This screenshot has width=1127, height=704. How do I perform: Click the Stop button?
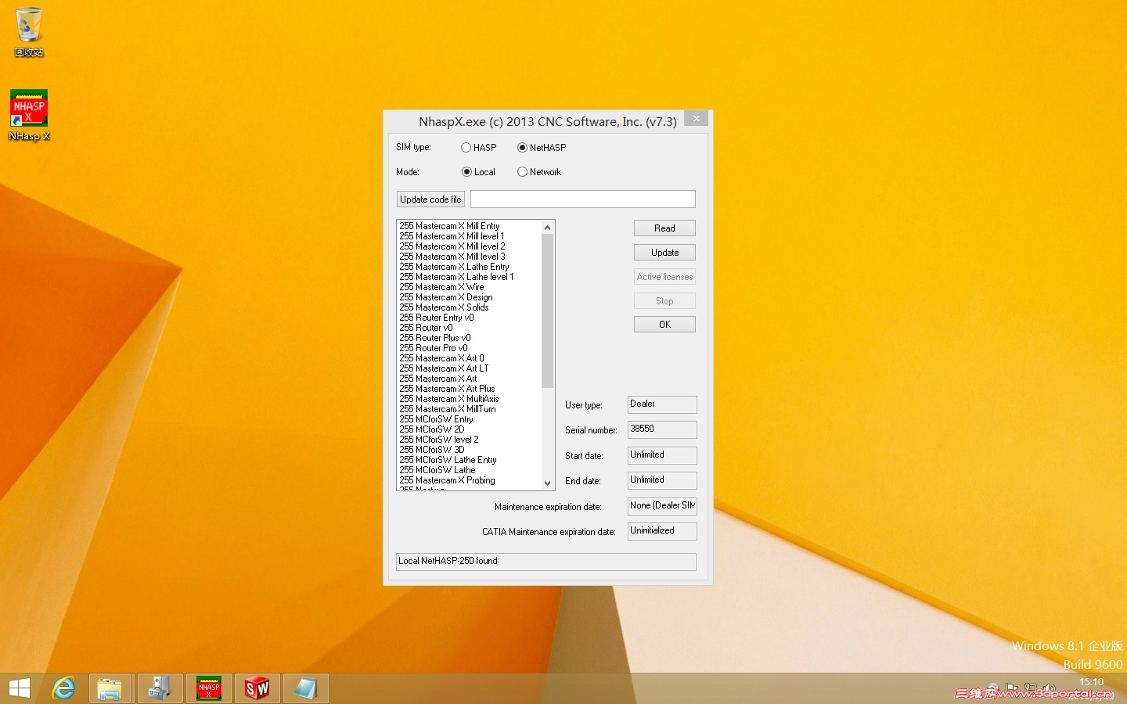(x=664, y=301)
